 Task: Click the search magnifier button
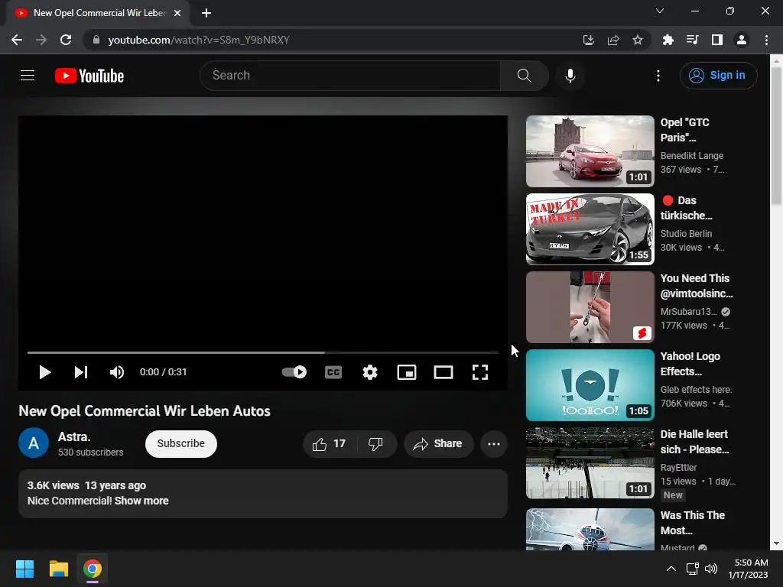(524, 76)
